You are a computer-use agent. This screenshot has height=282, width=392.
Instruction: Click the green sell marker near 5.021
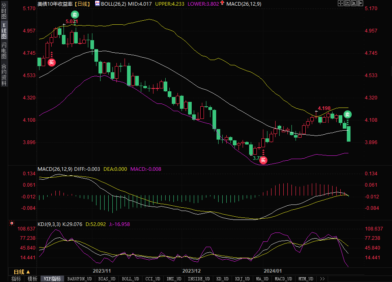click(x=75, y=15)
